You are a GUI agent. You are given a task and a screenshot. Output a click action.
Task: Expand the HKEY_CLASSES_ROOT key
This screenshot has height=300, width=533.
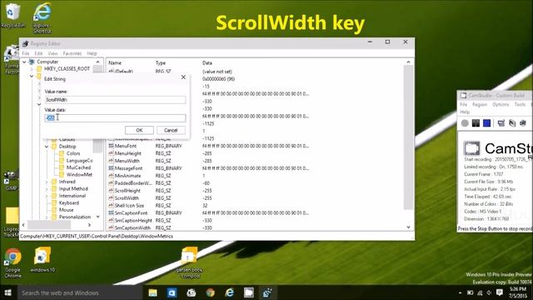click(x=32, y=68)
